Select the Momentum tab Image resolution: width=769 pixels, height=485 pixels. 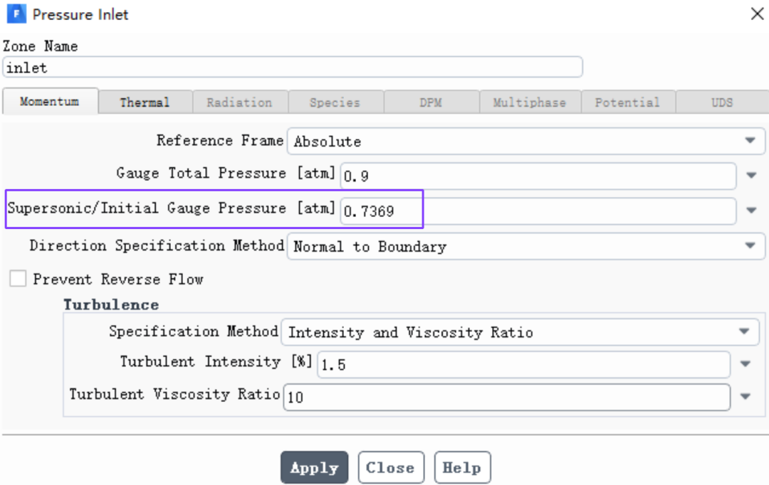pos(50,102)
